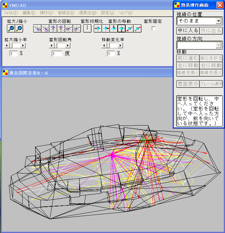Open the ファイル(F) menu
The height and width of the screenshot is (233, 225).
(x=11, y=13)
